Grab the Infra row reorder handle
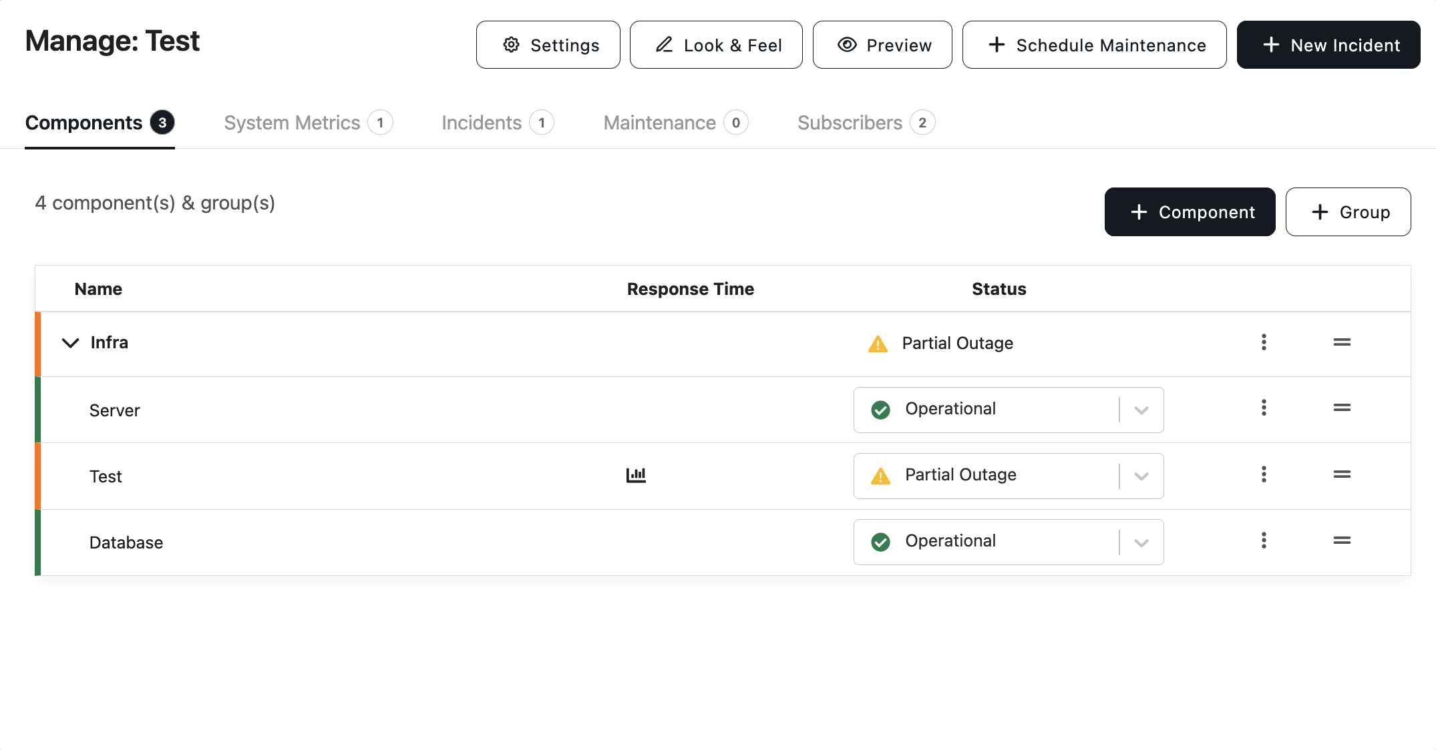The width and height of the screenshot is (1436, 750). pyautogui.click(x=1342, y=342)
